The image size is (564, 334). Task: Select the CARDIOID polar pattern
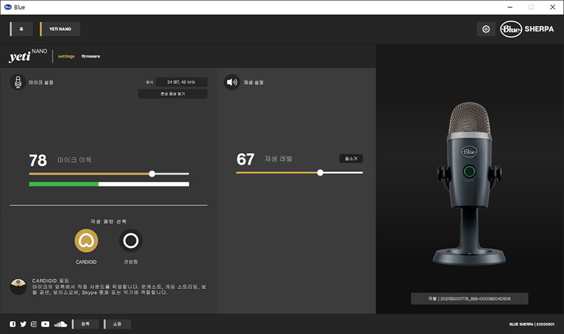(x=87, y=240)
